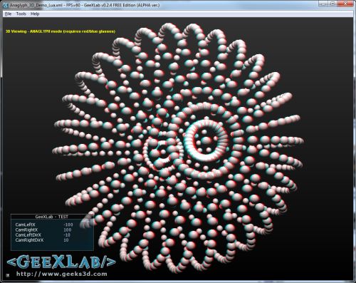Select the CamRightDirX value 10
356x283 pixels.
[66, 240]
